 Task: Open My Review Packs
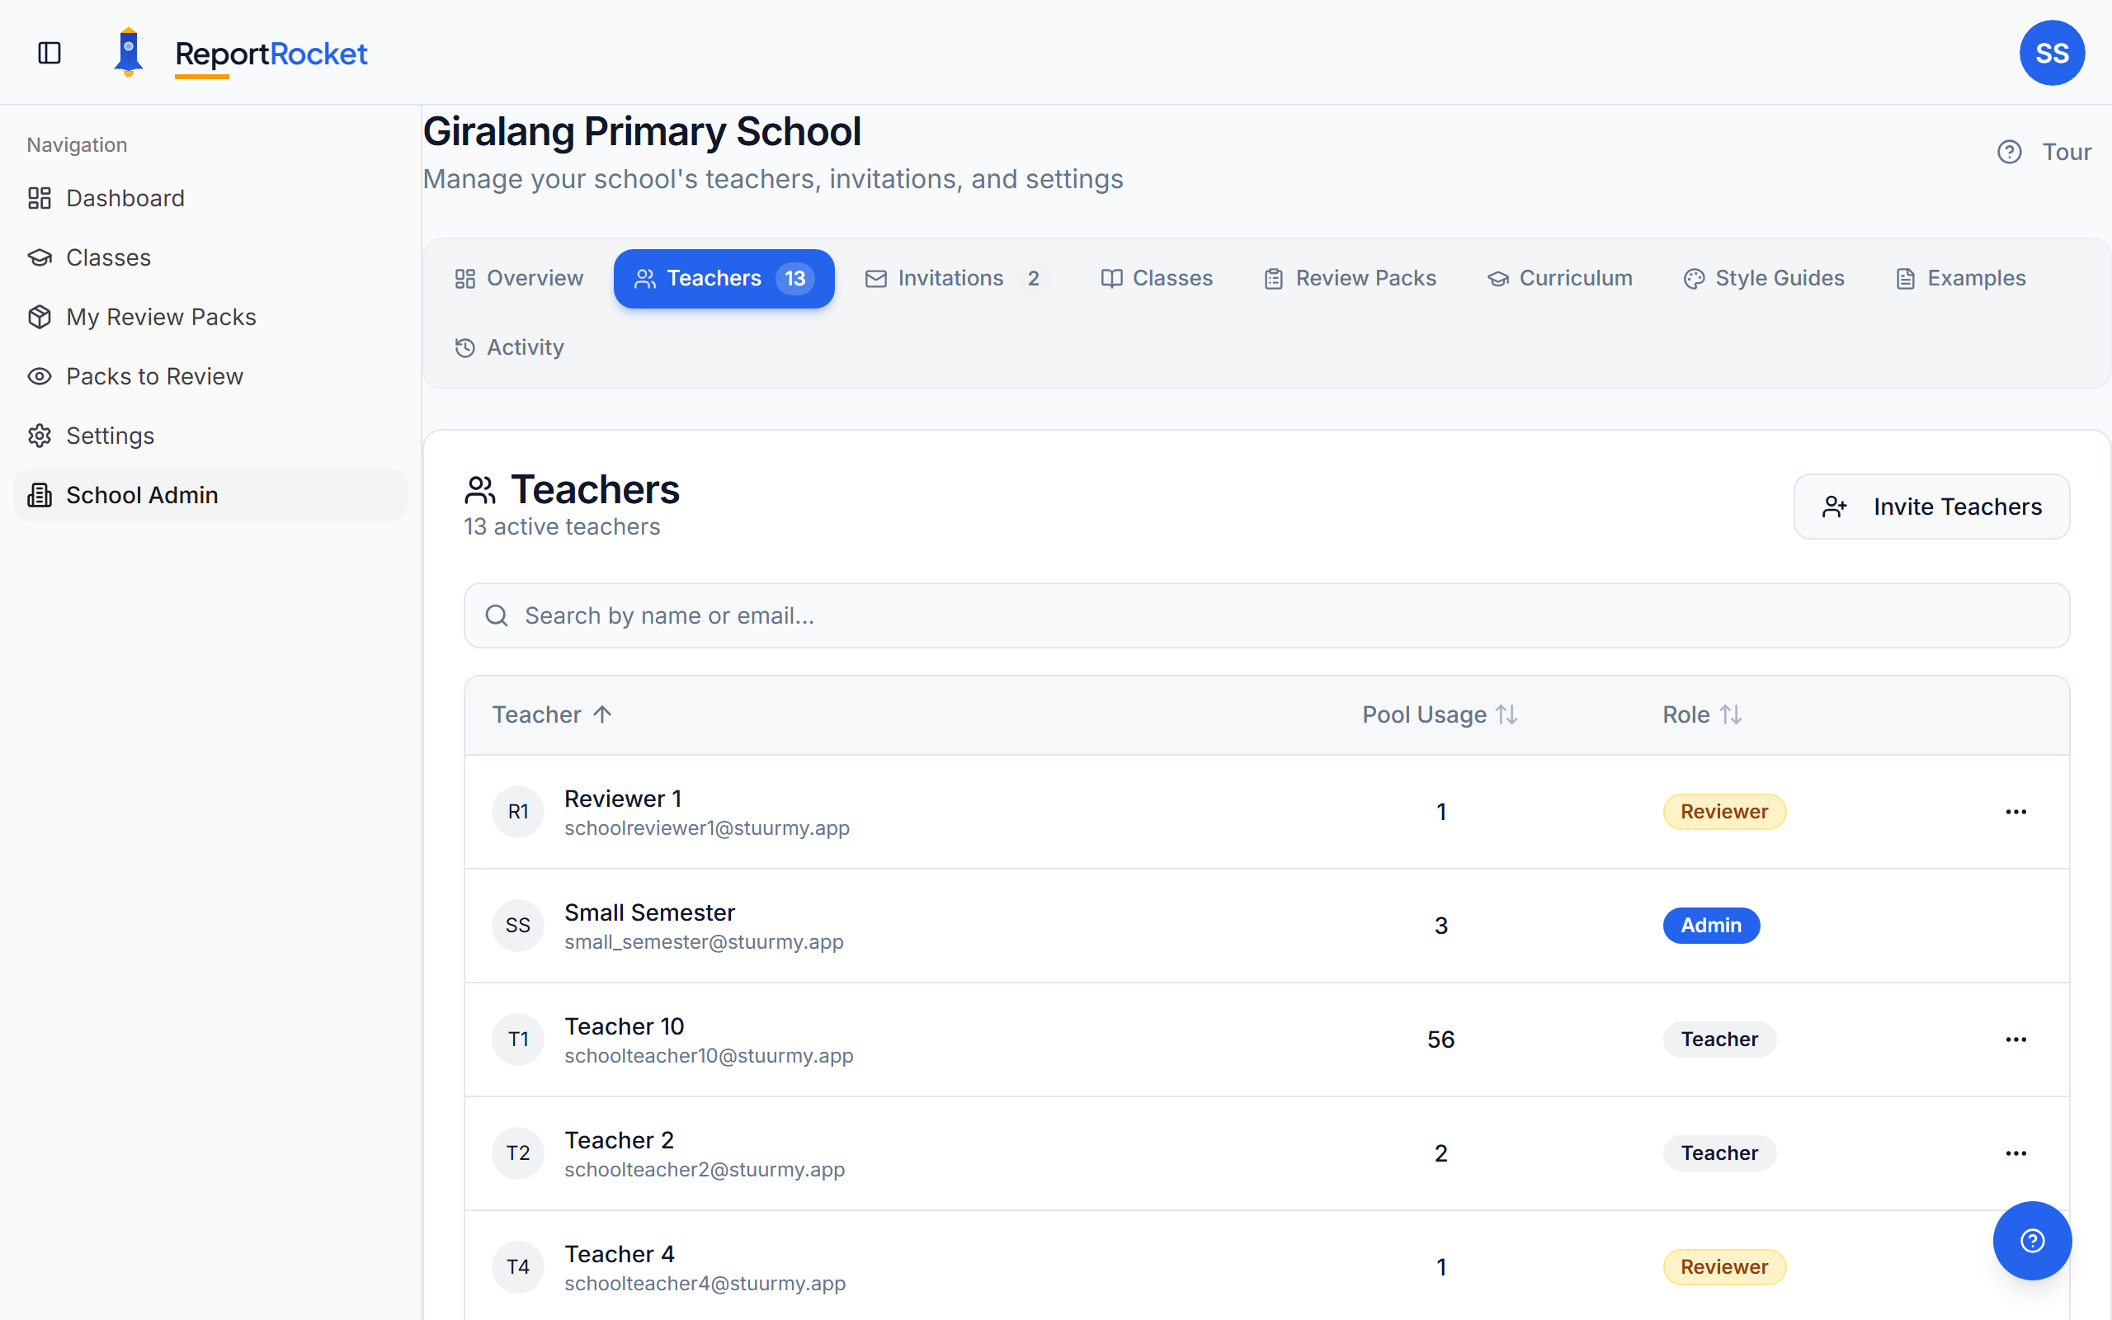(161, 316)
